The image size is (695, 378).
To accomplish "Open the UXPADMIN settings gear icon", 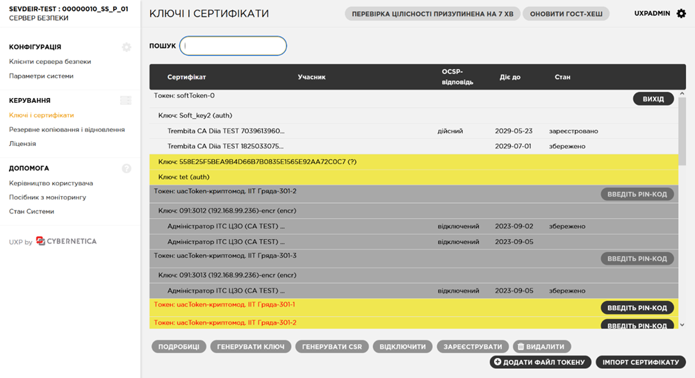I will (x=681, y=13).
